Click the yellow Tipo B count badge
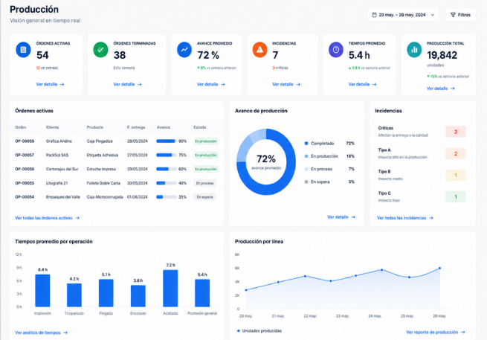This screenshot has height=340, width=487. [x=456, y=176]
